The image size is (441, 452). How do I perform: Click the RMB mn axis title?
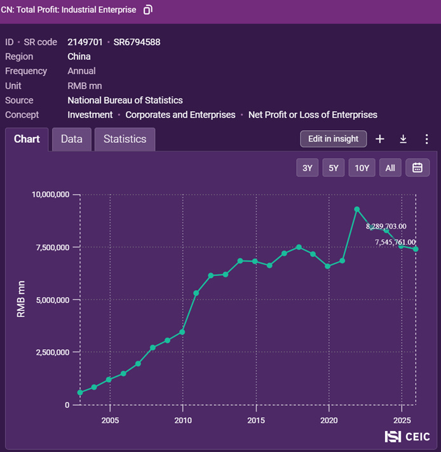[x=21, y=299]
